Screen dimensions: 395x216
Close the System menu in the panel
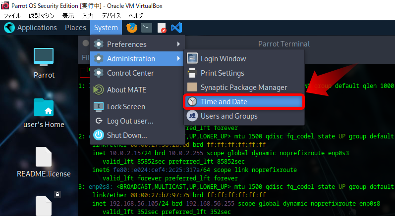(x=106, y=28)
